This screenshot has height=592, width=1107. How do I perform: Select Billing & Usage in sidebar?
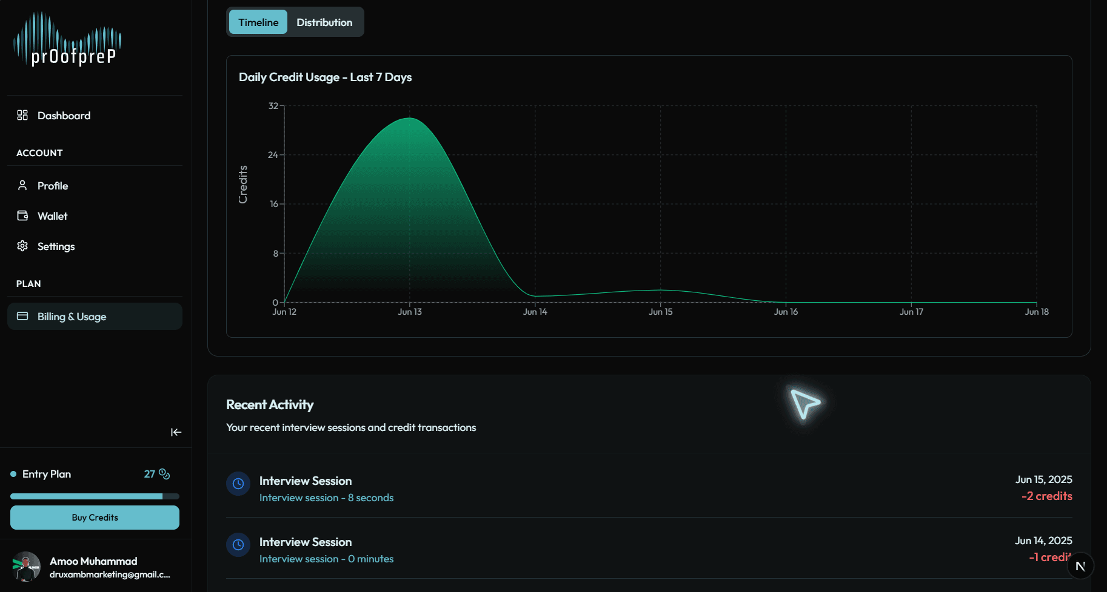coord(95,316)
